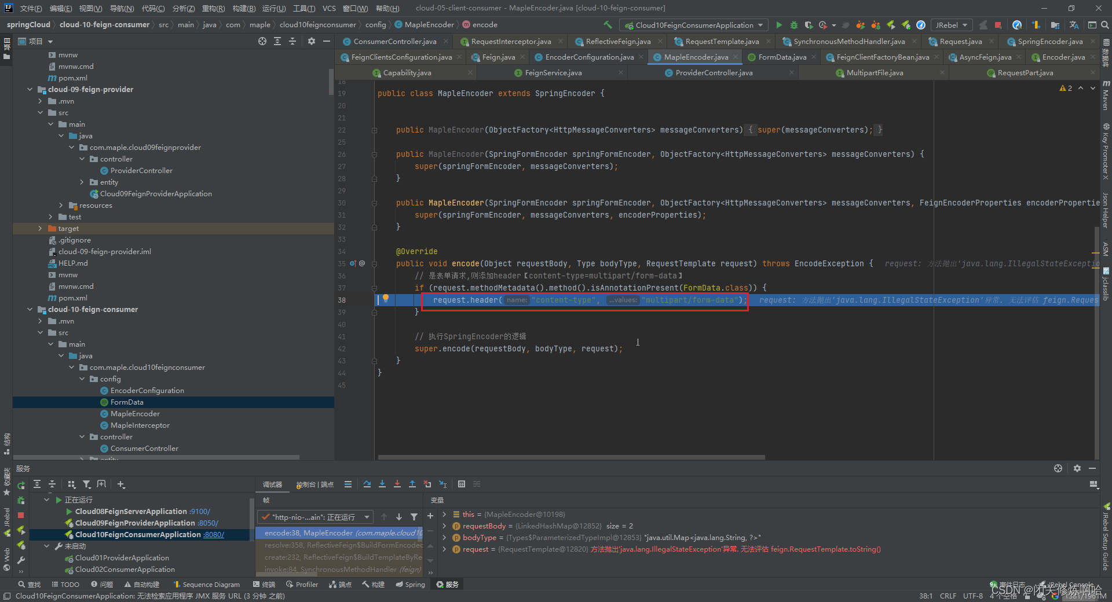Viewport: 1112px width, 602px height.
Task: Click Step Out debugger icon
Action: (x=412, y=484)
